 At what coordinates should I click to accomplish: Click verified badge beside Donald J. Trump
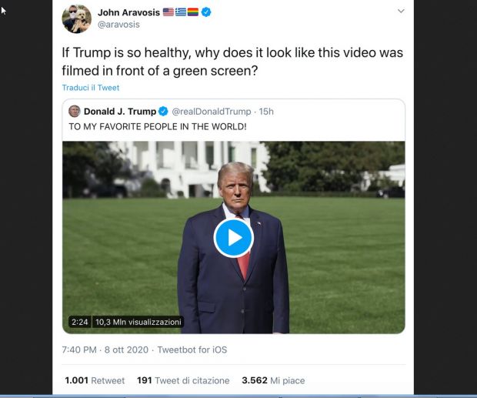pyautogui.click(x=163, y=112)
